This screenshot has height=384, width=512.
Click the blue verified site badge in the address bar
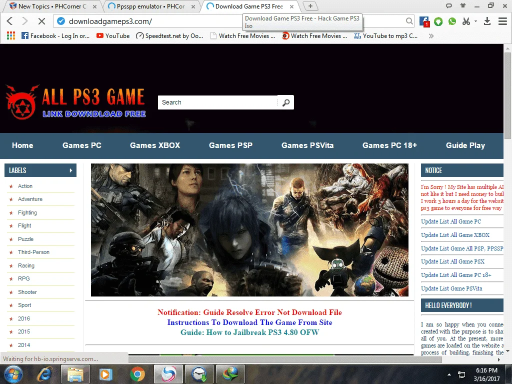click(60, 21)
